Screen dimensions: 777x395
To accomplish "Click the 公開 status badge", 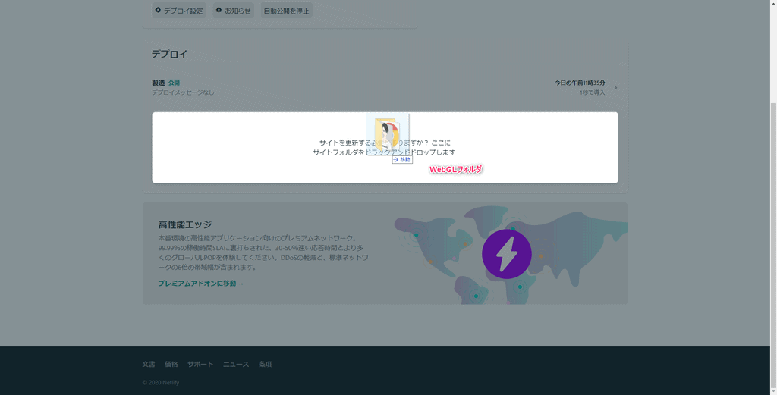I will [x=175, y=83].
